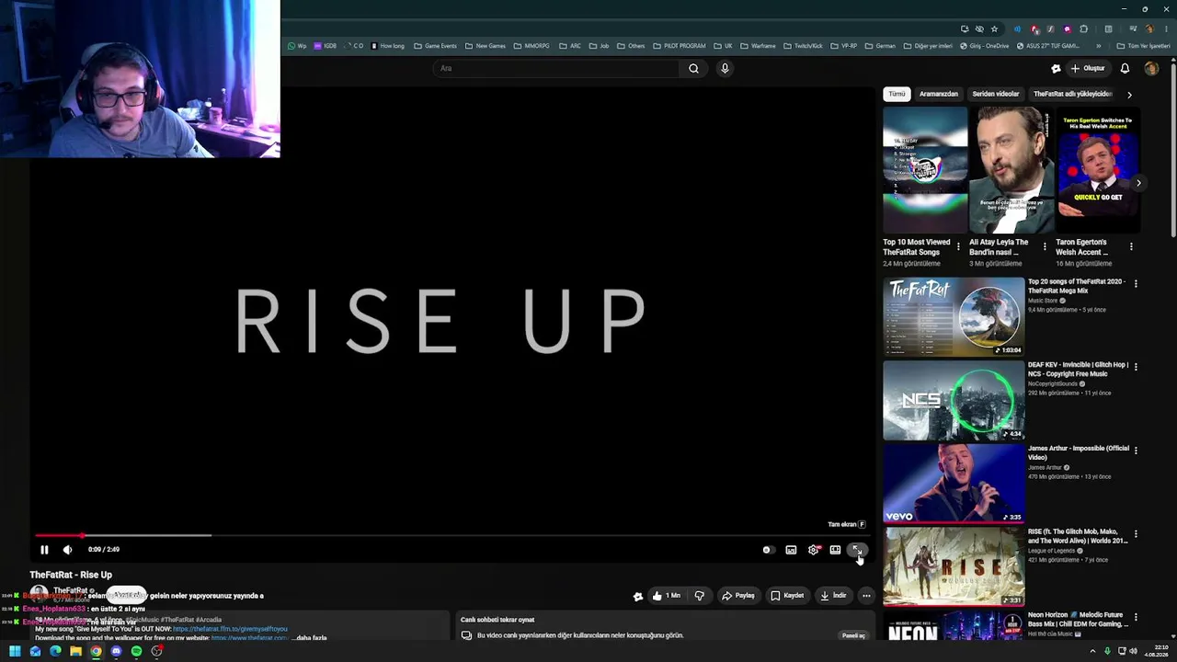Screen dimensions: 1177x662
Task: Expand more filter chips with the right arrow
Action: point(1129,94)
